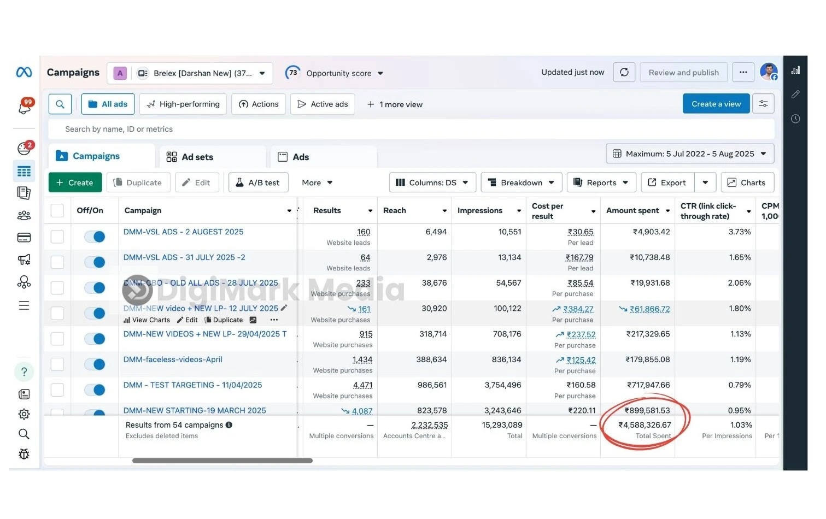Expand the date range dropdown
Image resolution: width=826 pixels, height=519 pixels.
coord(690,154)
